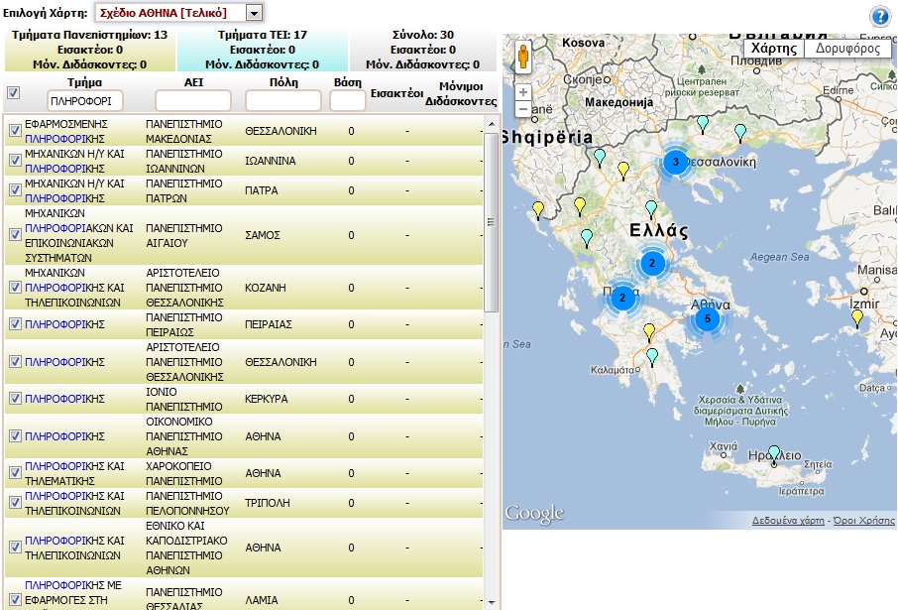The height and width of the screenshot is (610, 898).
Task: Zoom out the map with minus button
Action: pos(523,108)
